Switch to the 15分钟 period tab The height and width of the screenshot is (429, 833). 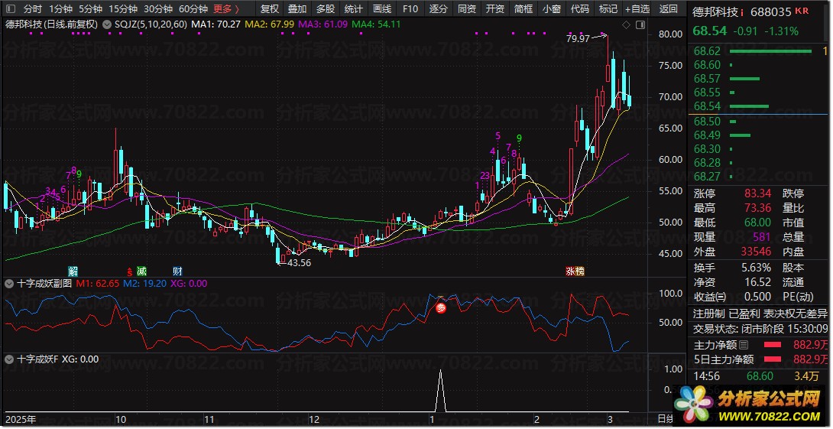(122, 9)
